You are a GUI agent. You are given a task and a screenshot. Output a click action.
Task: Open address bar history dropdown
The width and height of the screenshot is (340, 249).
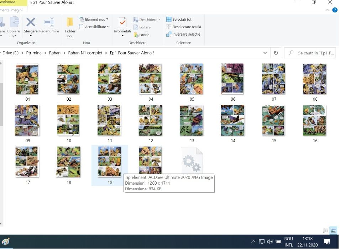point(265,53)
